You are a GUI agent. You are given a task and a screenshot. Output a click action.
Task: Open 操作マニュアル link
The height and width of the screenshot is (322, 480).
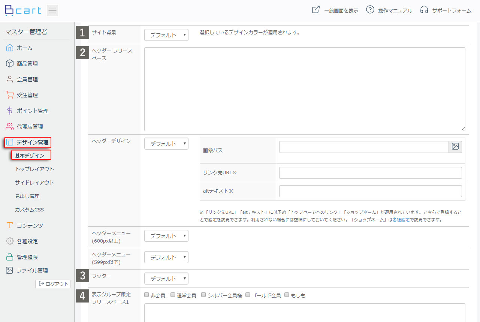coord(395,10)
